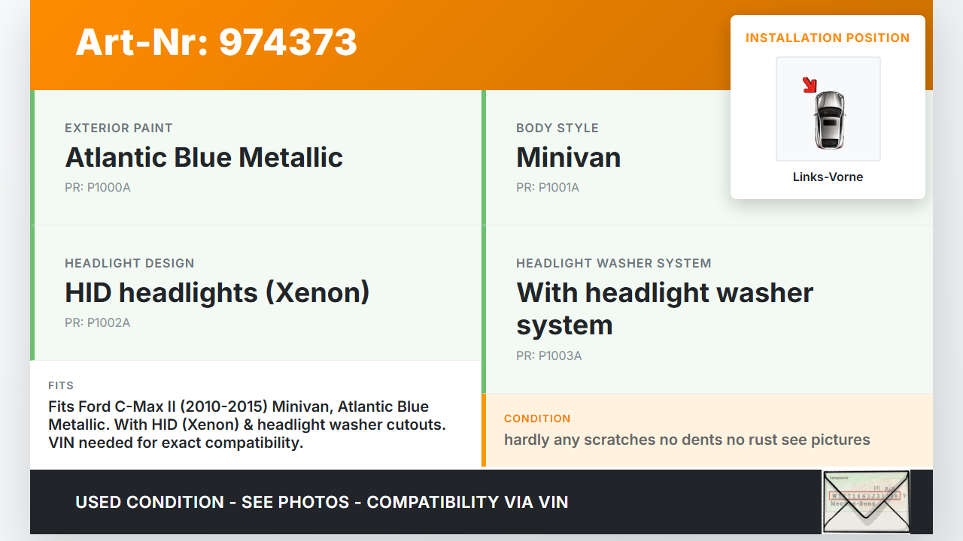Click the code "PR: P1001A"
This screenshot has width=963, height=541.
[548, 187]
